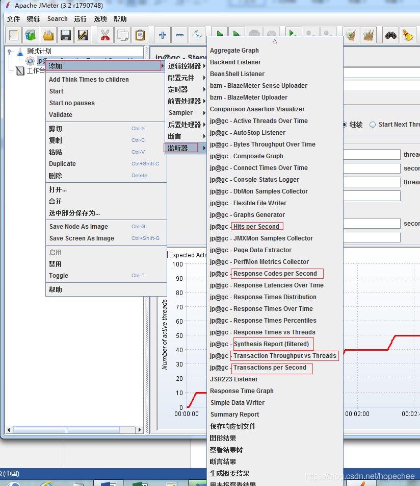Select Summary Report listener
Image resolution: width=420 pixels, height=486 pixels.
coord(275,415)
